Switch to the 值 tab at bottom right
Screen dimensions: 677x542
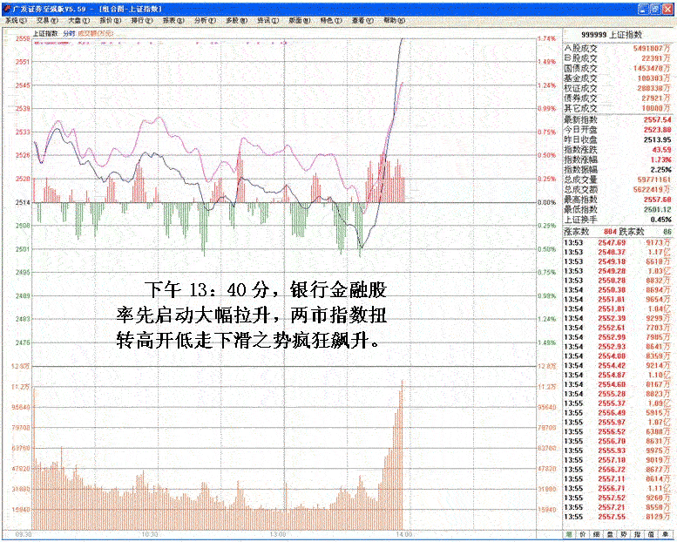point(648,534)
